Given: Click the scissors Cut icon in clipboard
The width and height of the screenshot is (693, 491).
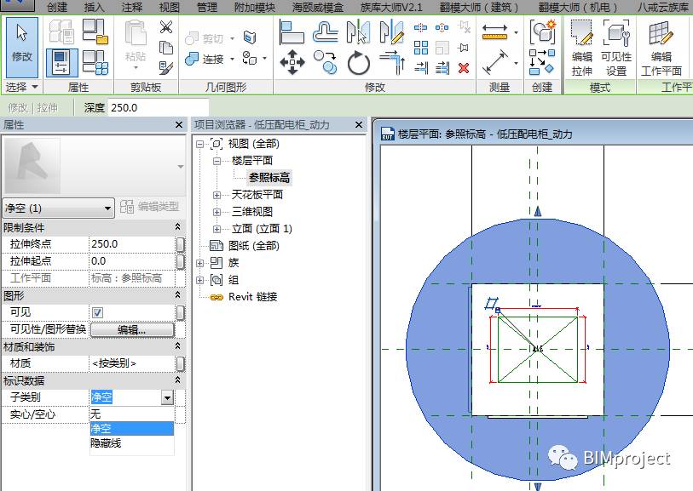Looking at the screenshot, I should pyautogui.click(x=166, y=28).
